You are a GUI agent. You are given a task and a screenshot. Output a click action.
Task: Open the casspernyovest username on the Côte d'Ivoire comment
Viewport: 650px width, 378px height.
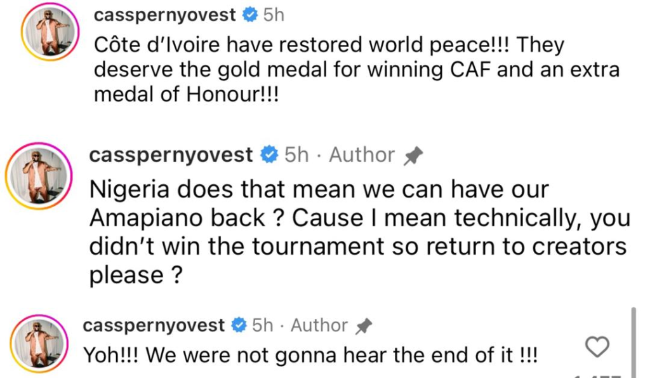165,16
